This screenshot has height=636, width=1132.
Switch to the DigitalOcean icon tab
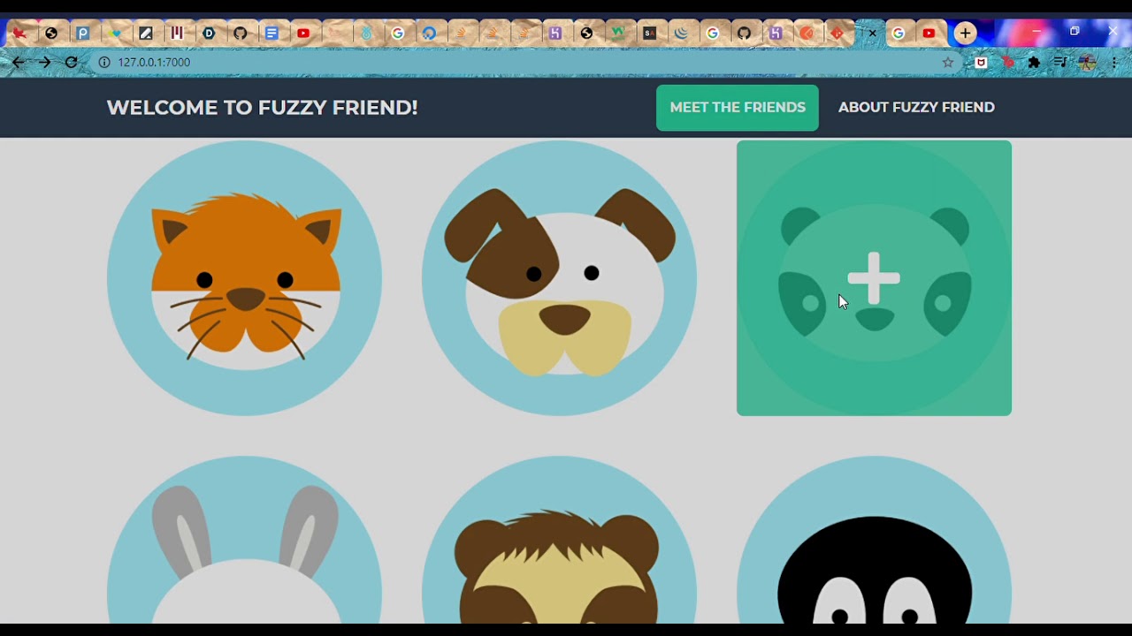pyautogui.click(x=429, y=34)
